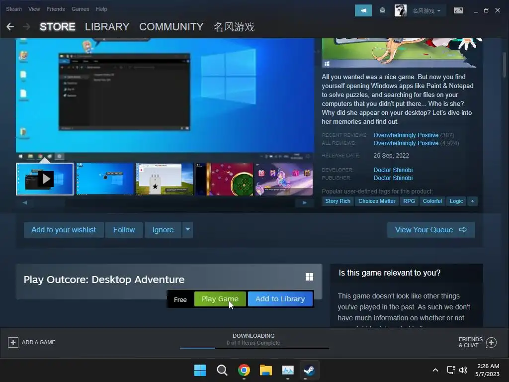Open the Steam menu
Viewport: 509px width, 382px height.
[13, 9]
